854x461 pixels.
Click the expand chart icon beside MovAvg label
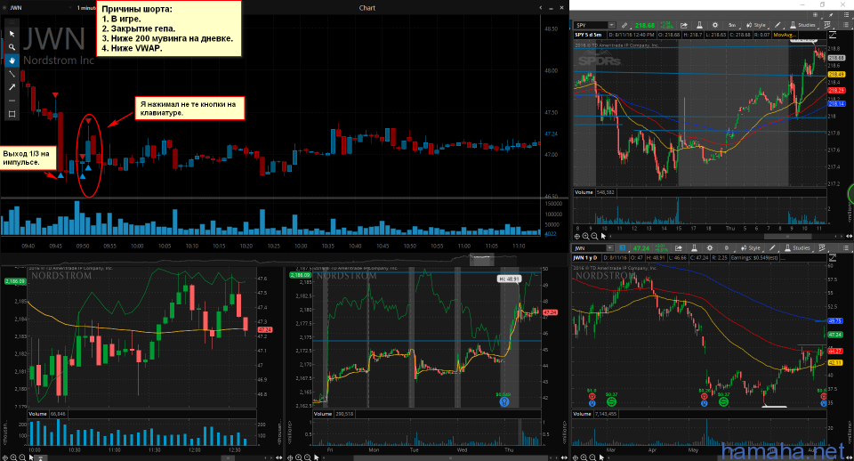[833, 35]
